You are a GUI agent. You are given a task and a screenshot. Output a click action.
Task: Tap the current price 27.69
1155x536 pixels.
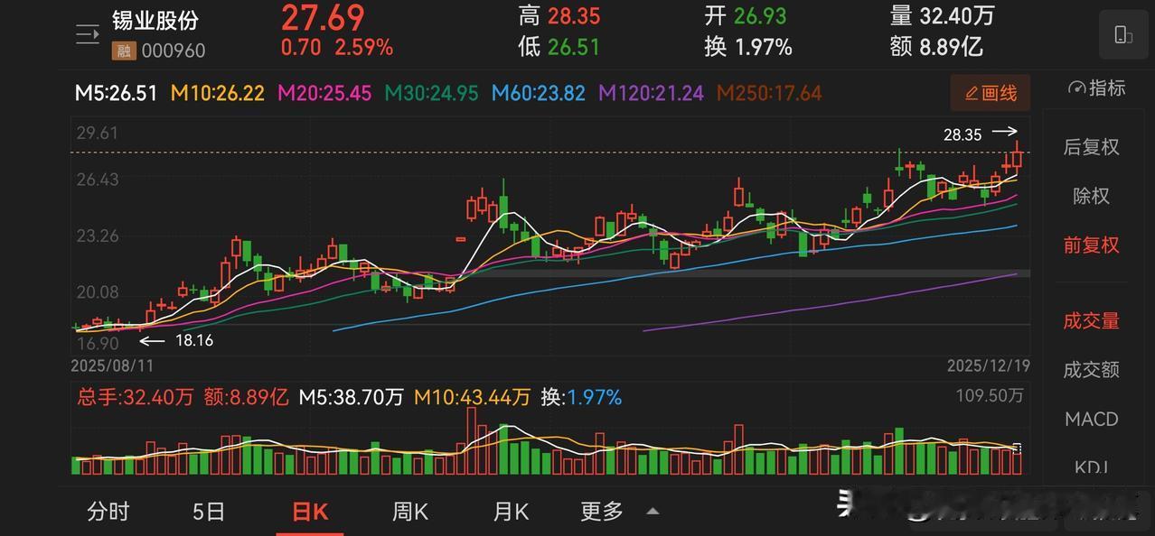coord(323,17)
